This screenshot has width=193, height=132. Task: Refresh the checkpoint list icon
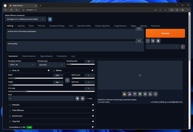click(50, 19)
